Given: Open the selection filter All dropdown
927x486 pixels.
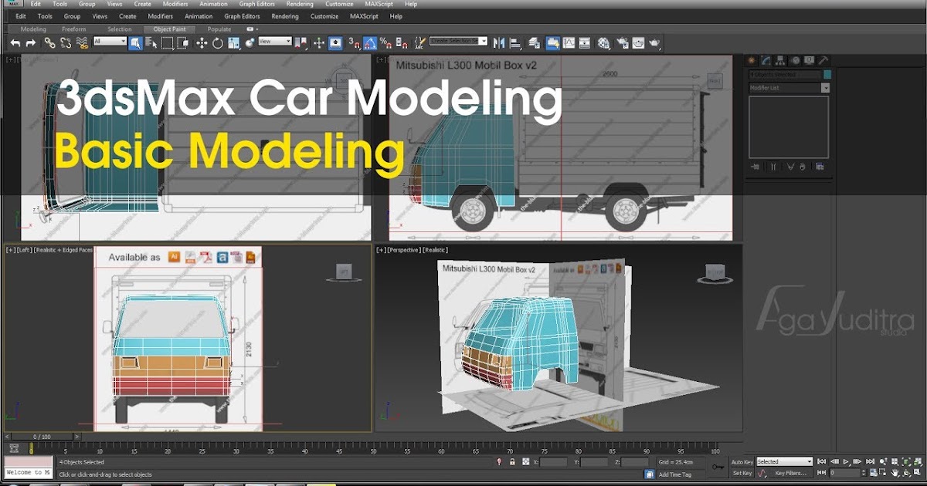Looking at the screenshot, I should click(x=110, y=42).
